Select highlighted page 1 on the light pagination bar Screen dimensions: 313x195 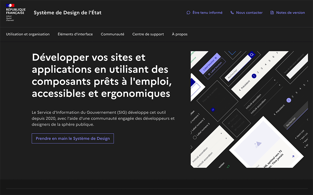[254, 76]
